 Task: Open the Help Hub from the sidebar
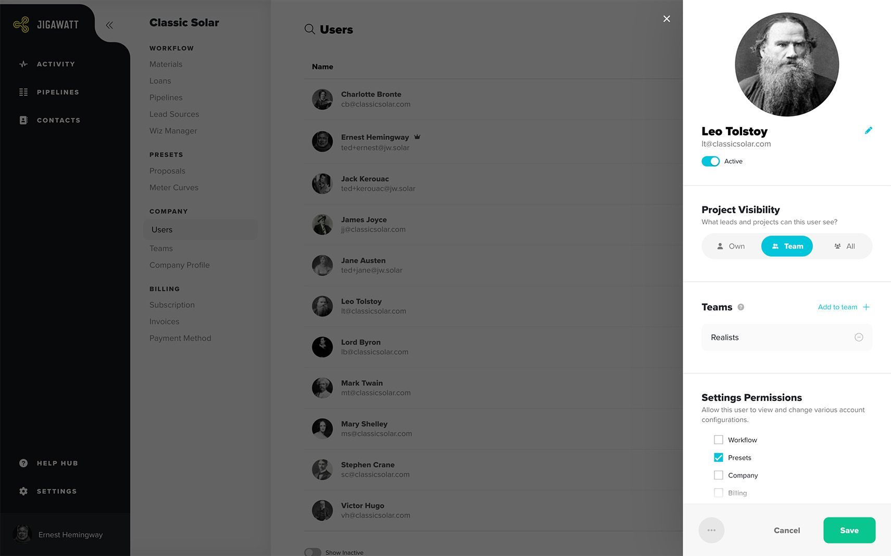click(x=48, y=463)
